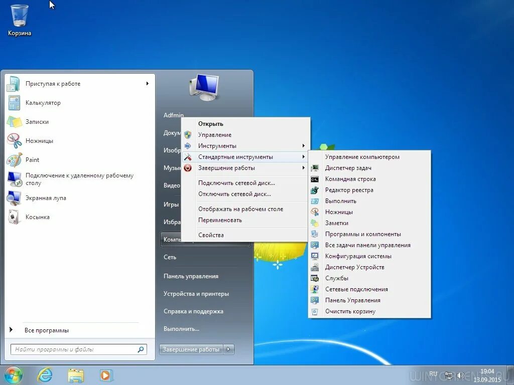Launch Paint via its palette icon
Screen dimensions: 514x385
point(15,160)
